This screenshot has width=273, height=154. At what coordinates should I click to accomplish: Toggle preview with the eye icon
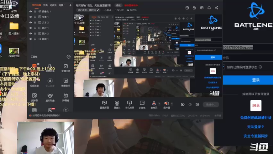(x=190, y=104)
